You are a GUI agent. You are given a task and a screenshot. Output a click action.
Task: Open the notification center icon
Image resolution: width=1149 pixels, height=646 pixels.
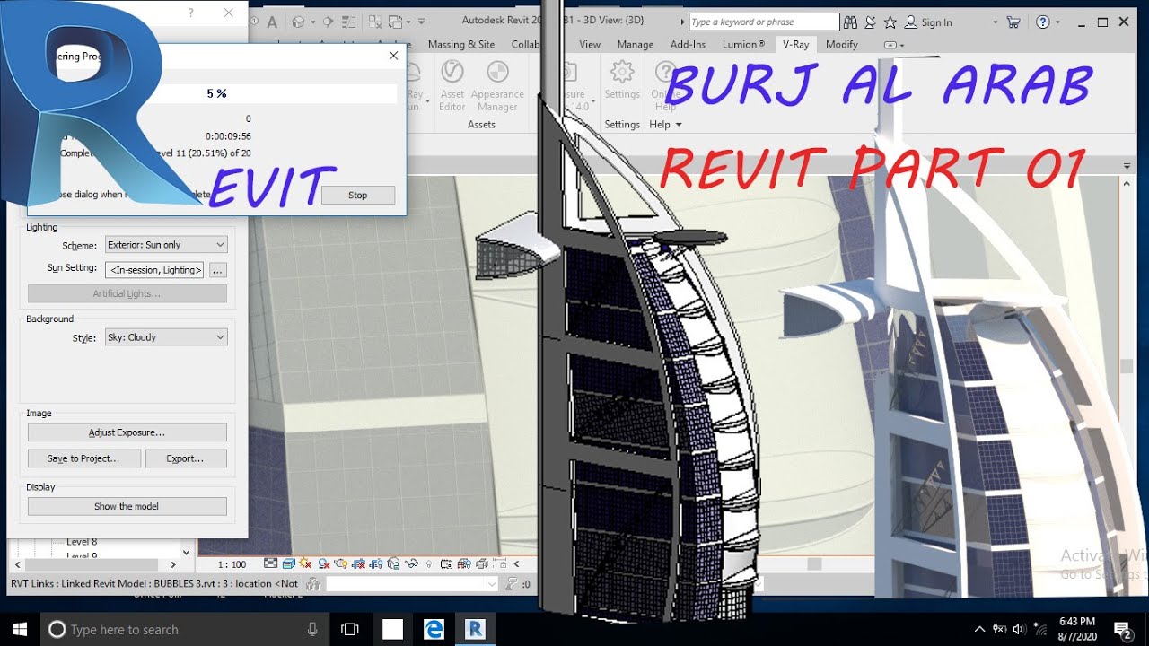point(1122,629)
